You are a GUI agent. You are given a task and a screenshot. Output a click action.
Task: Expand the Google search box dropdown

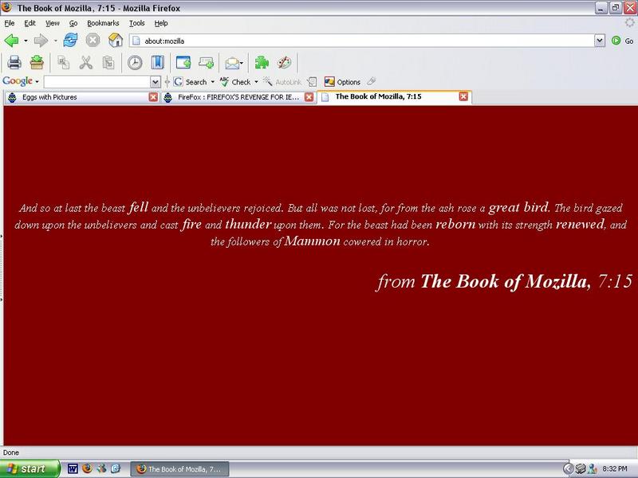[155, 82]
